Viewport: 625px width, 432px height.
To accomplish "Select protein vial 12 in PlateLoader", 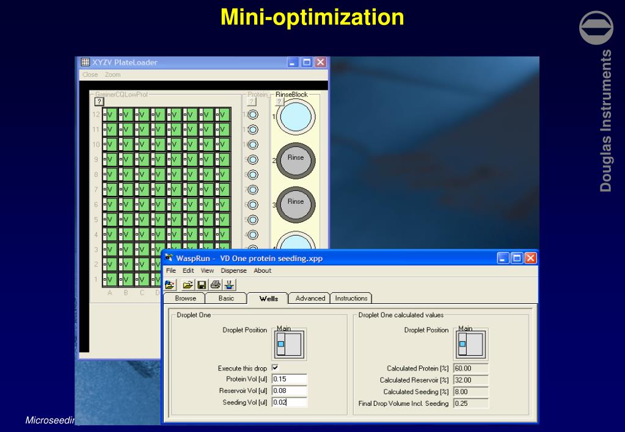I will 253,115.
